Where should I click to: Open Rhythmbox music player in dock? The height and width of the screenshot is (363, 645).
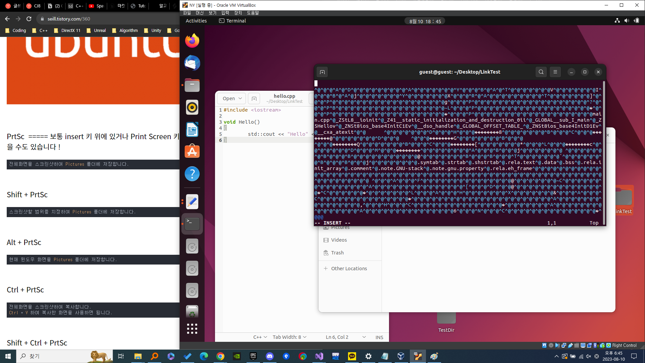pos(192,108)
